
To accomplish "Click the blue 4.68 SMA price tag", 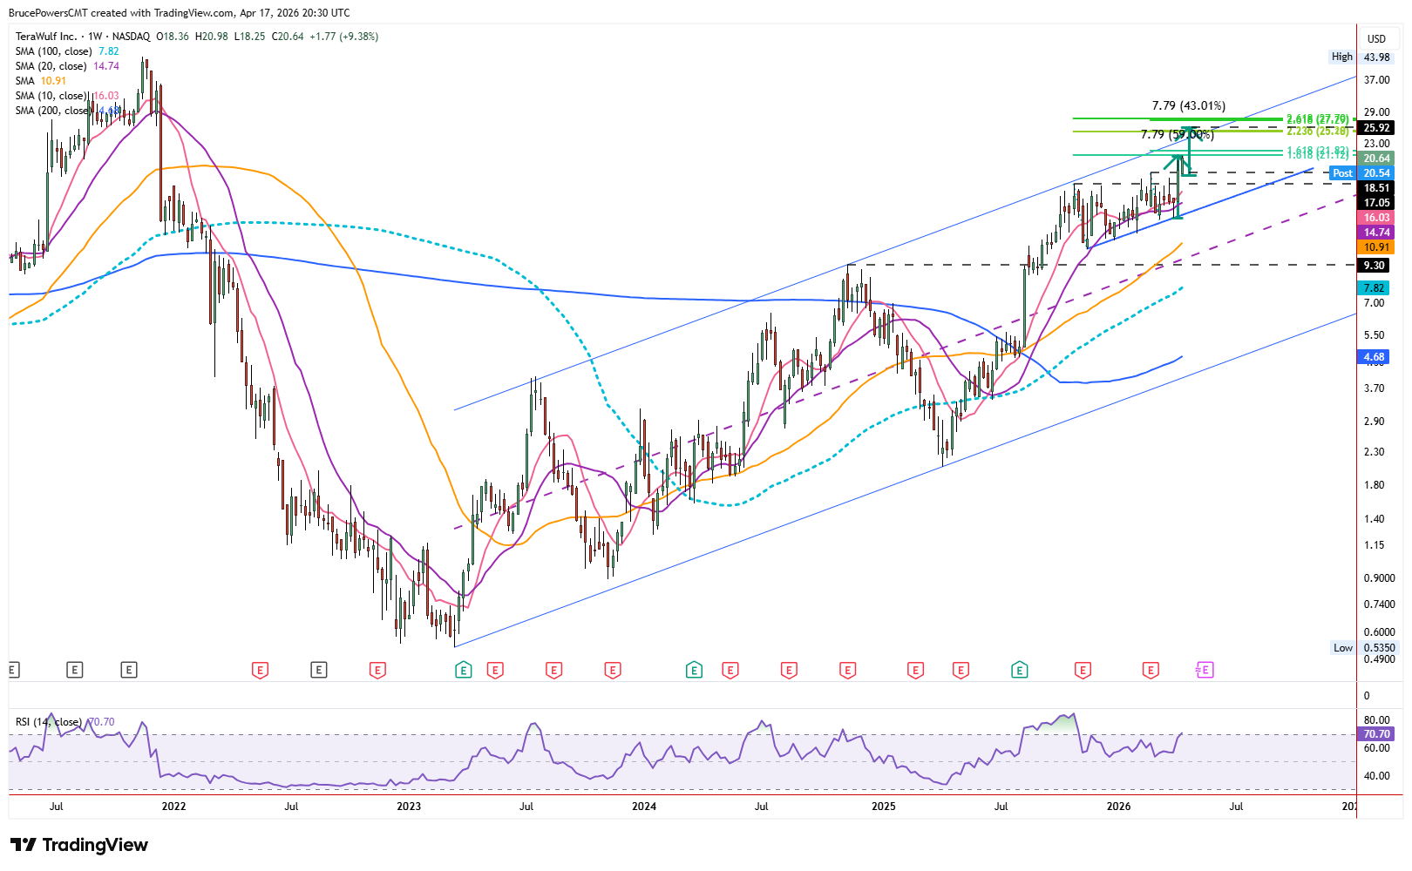I will [1374, 357].
